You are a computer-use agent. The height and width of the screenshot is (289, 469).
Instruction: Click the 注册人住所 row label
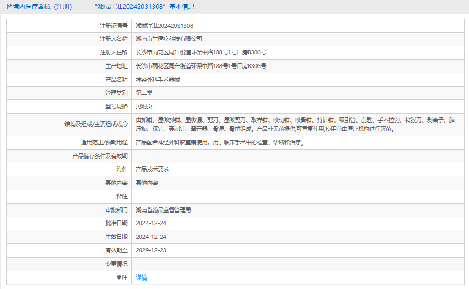[x=114, y=52]
